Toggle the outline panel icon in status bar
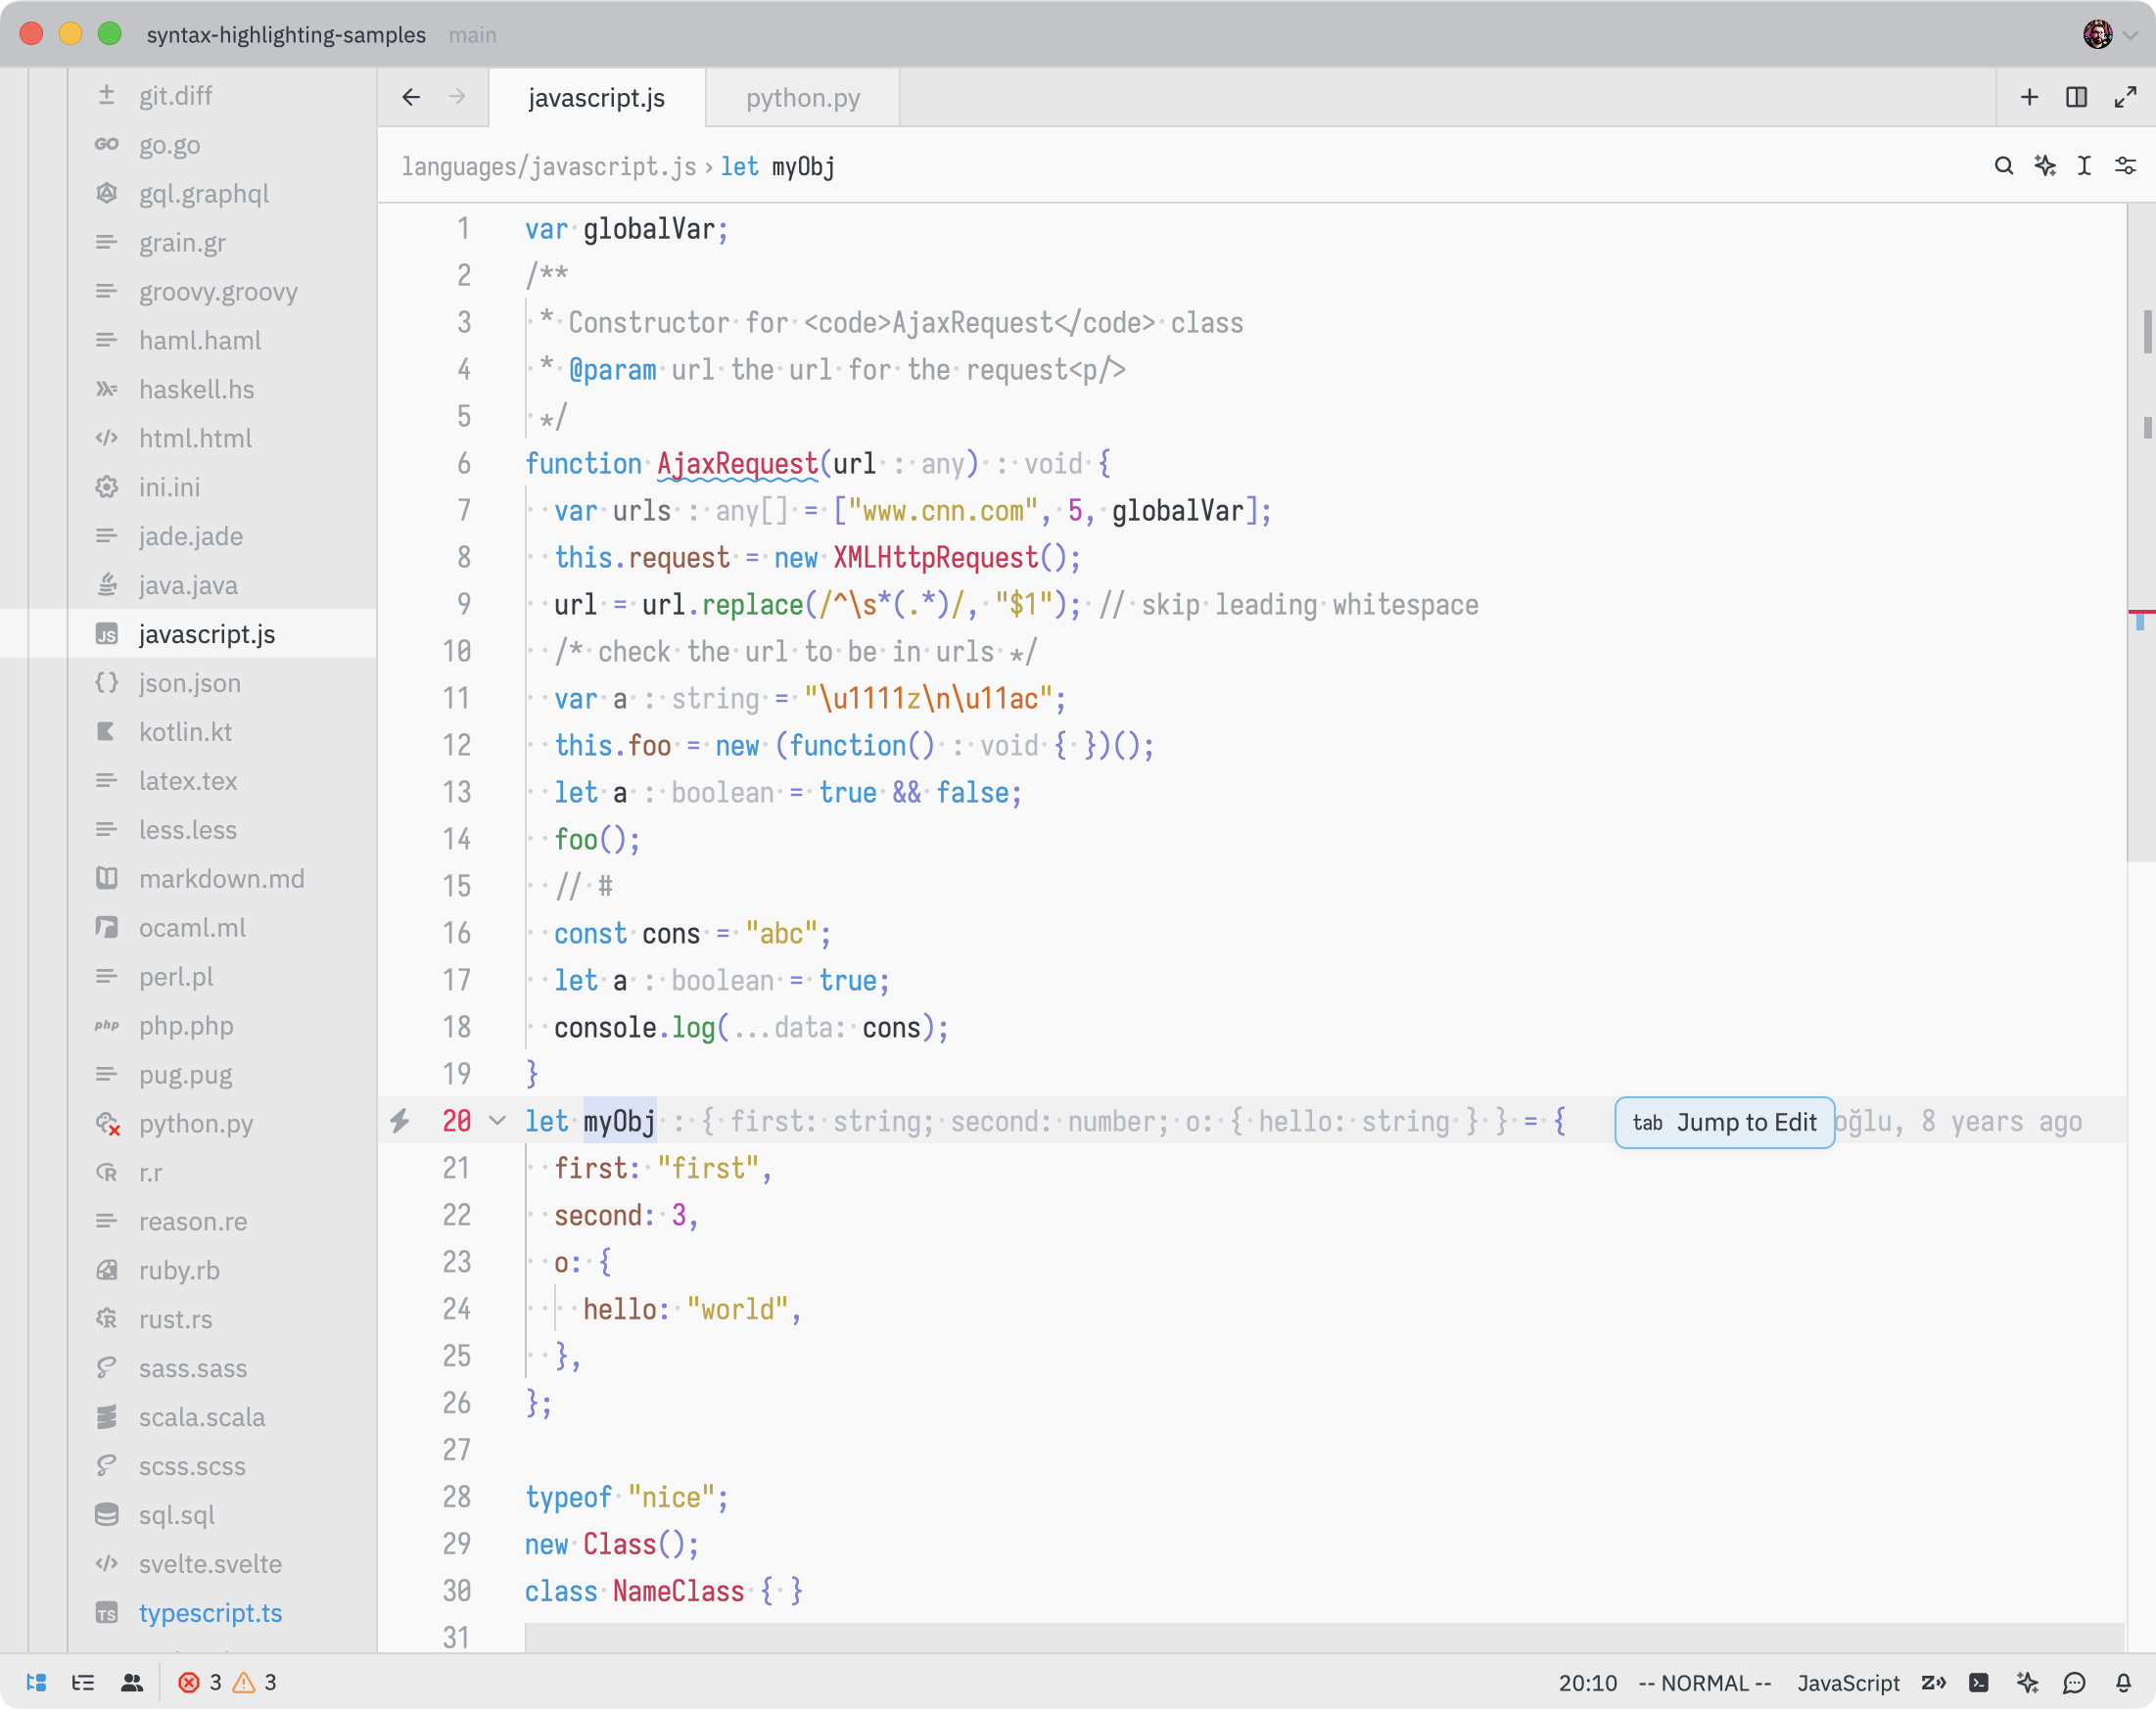Screen dimensions: 2156x1709 coord(83,1682)
